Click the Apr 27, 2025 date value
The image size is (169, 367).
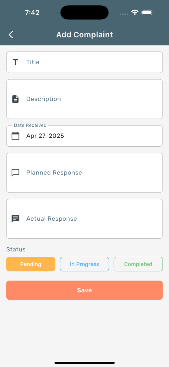tap(45, 136)
